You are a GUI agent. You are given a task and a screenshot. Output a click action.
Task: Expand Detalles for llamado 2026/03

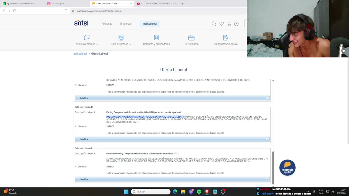172,98
